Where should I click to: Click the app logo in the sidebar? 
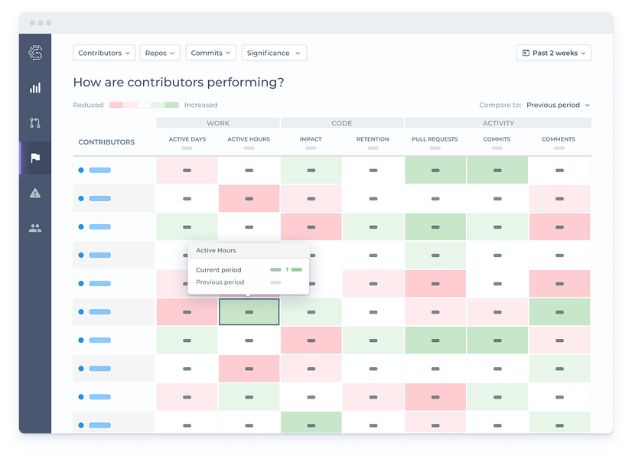pyautogui.click(x=35, y=53)
